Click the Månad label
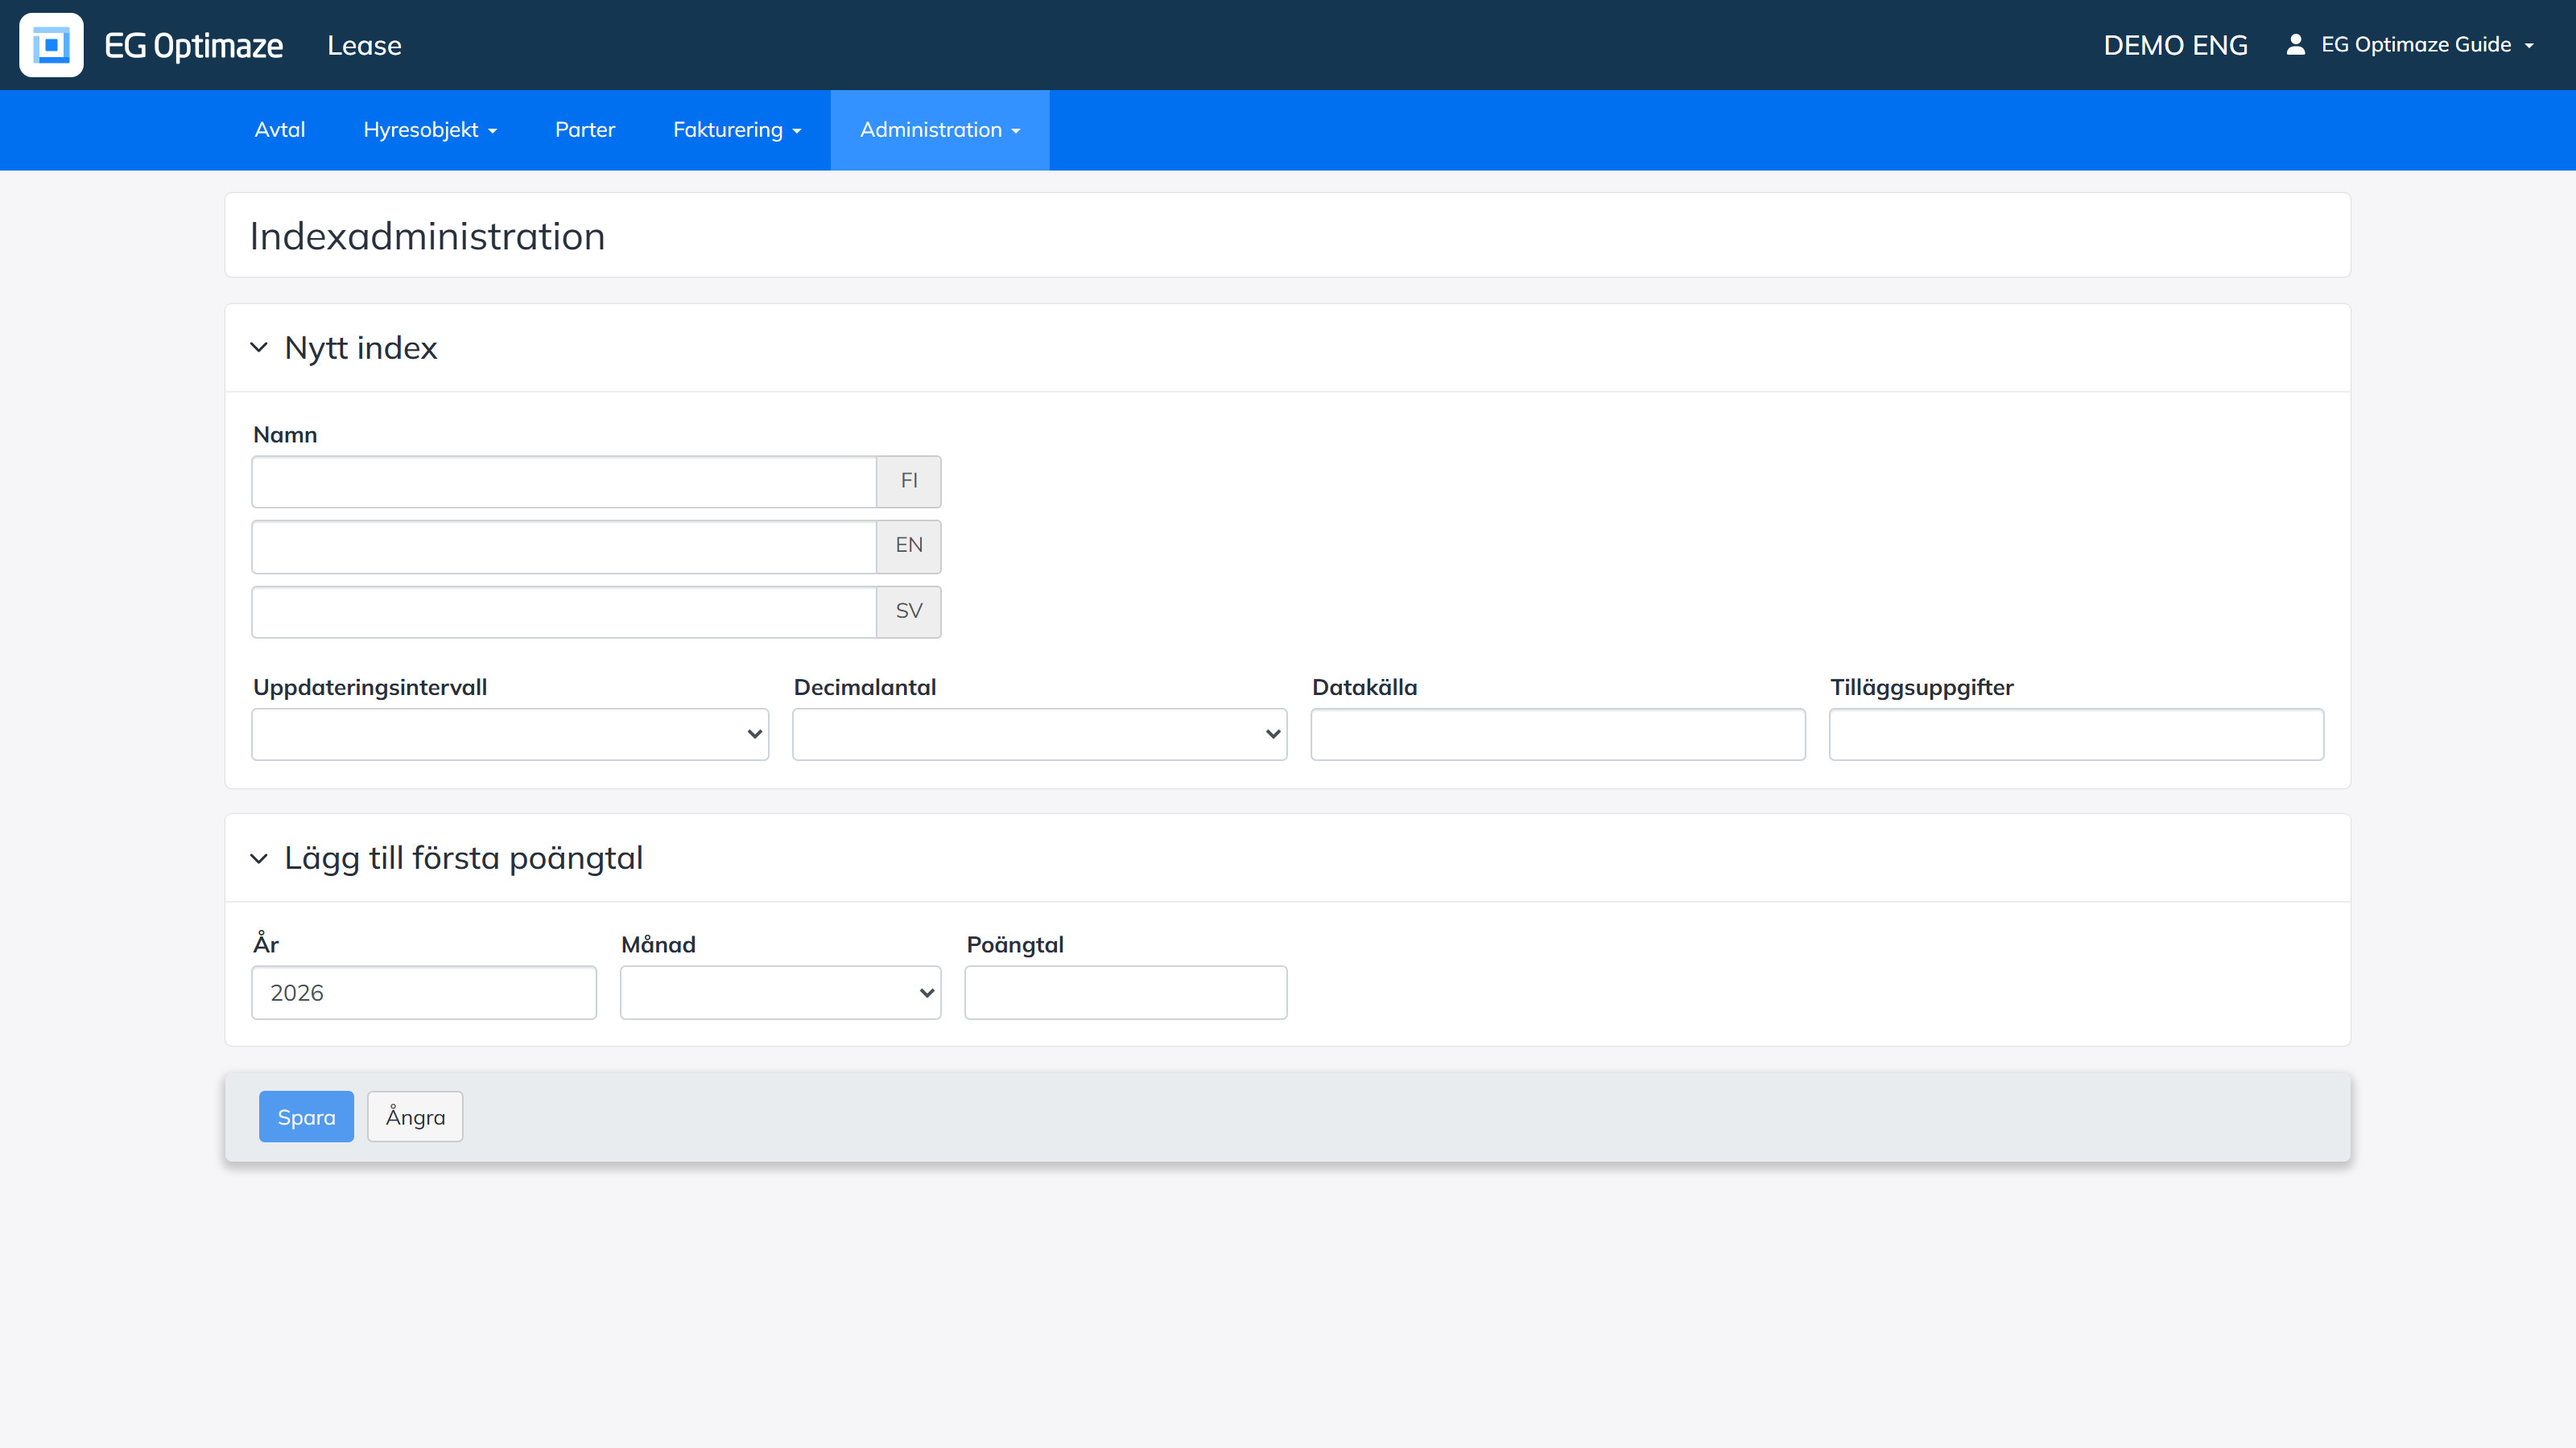The height and width of the screenshot is (1448, 2576). pyautogui.click(x=658, y=944)
